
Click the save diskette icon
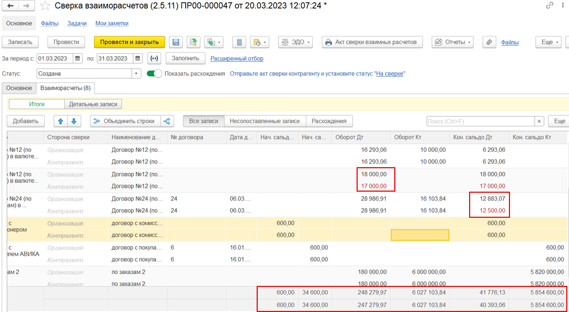tap(175, 42)
